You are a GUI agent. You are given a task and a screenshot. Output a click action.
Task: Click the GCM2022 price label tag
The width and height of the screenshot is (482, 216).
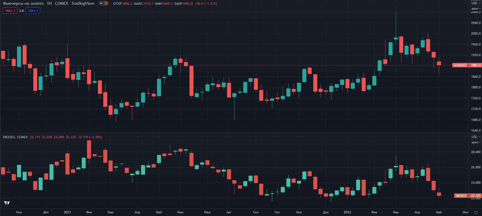(x=460, y=65)
